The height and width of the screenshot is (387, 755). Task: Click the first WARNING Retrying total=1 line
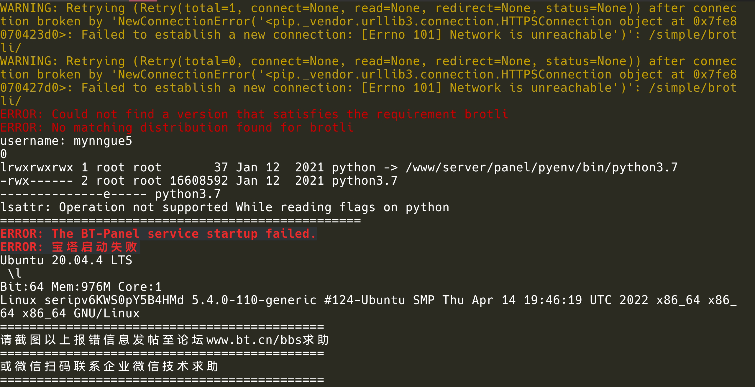[368, 8]
